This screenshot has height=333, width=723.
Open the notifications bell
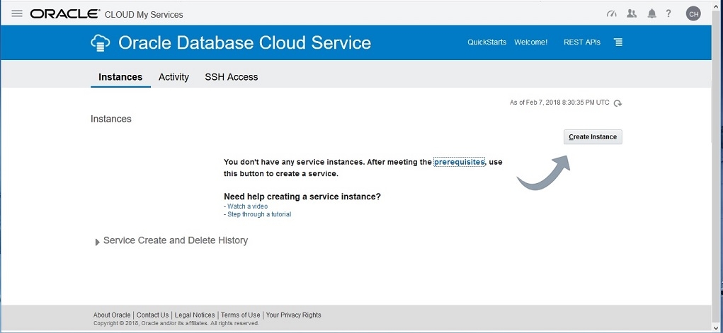[x=651, y=14]
